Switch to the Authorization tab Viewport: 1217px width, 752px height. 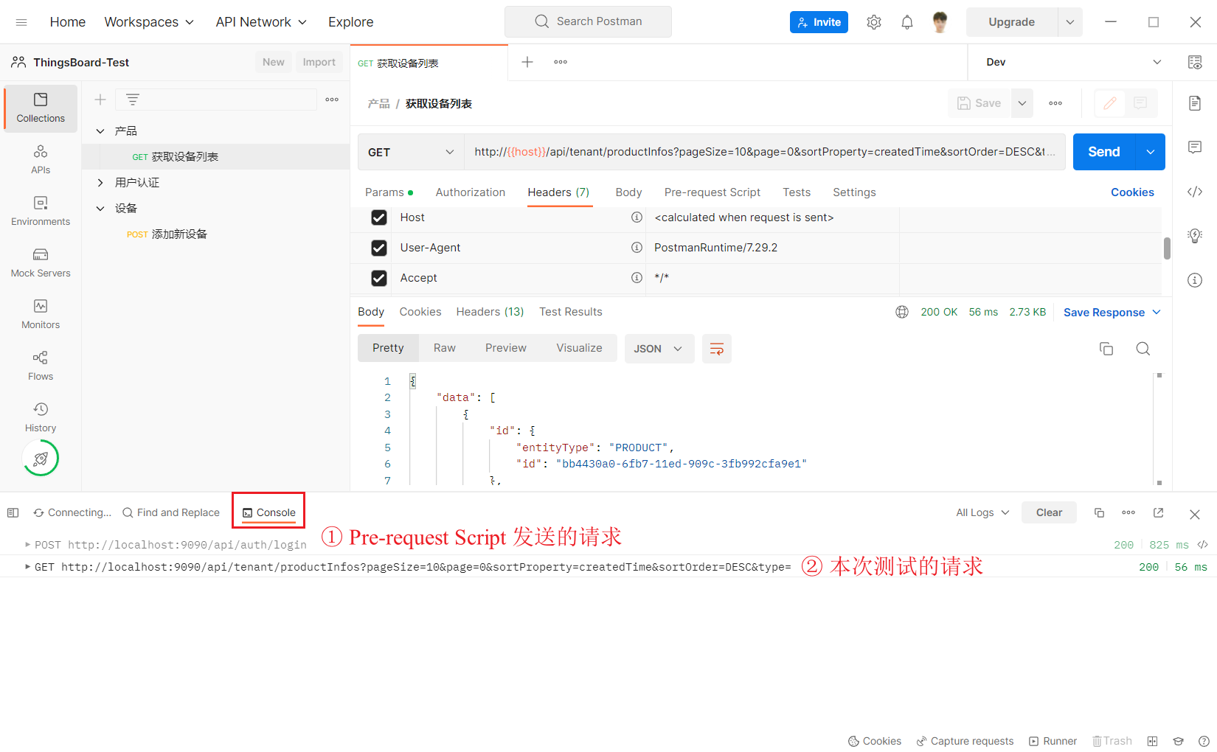point(471,192)
